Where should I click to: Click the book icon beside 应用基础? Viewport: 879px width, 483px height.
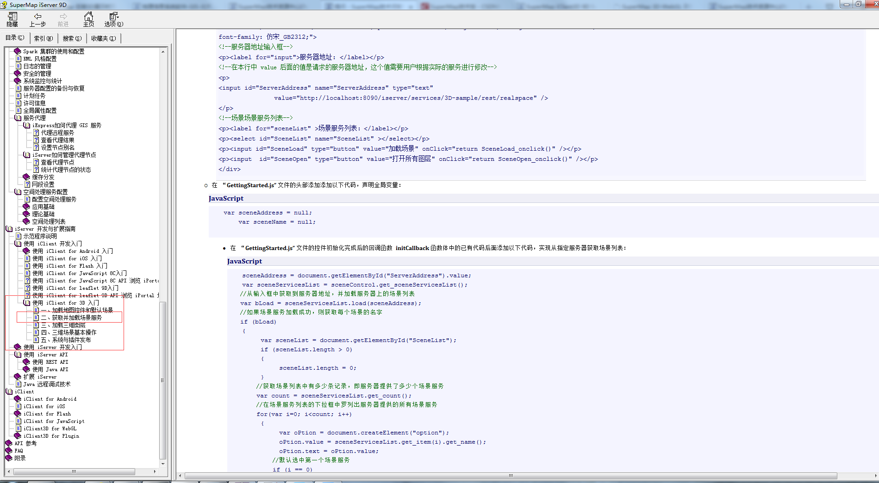click(26, 207)
